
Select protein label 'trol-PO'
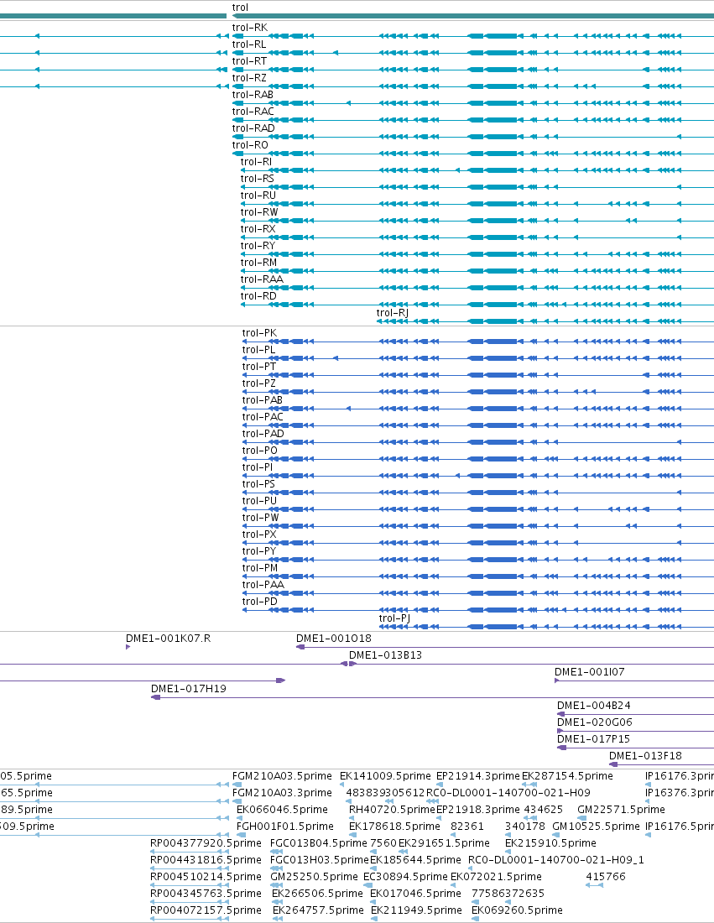259,451
